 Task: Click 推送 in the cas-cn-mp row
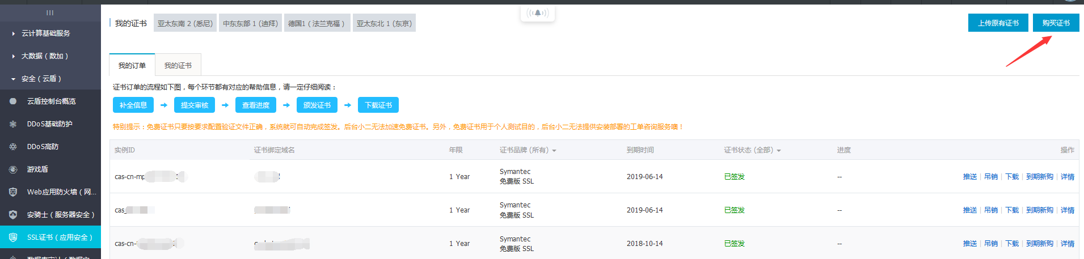pos(970,177)
